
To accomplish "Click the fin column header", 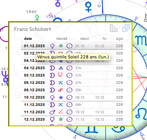I will tap(104, 39).
